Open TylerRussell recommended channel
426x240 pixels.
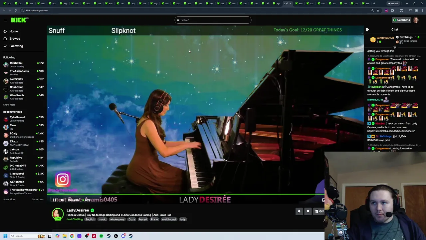(x=23, y=119)
